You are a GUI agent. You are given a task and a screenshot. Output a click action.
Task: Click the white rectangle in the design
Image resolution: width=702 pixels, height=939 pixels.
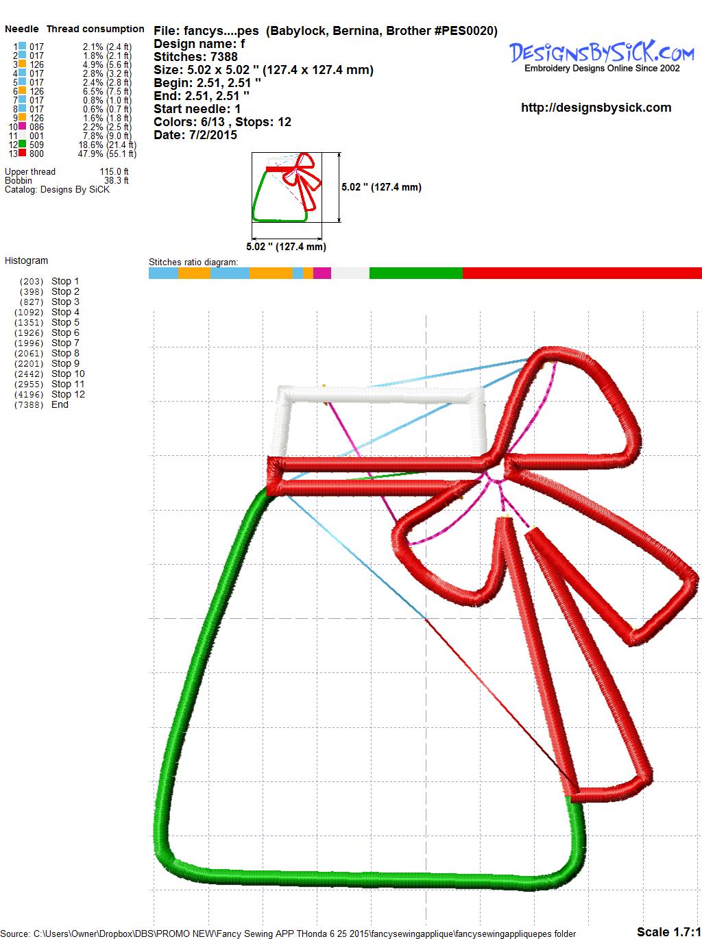coord(380,395)
